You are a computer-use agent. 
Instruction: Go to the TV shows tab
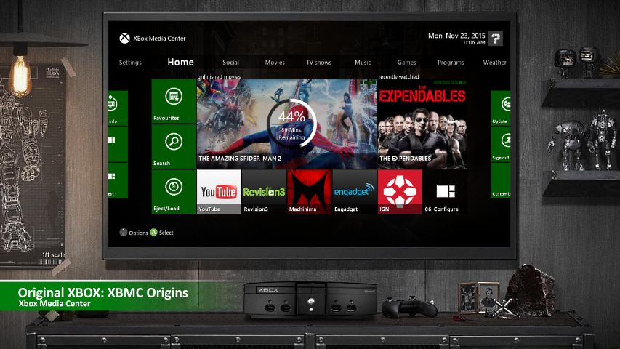(318, 63)
